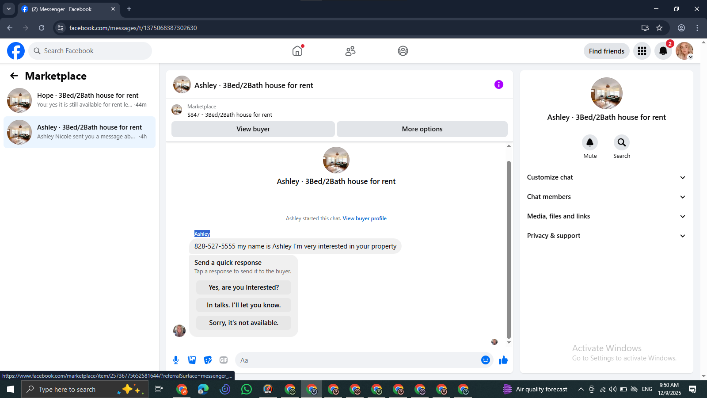
Task: Open the Chrome profile icon
Action: tap(681, 28)
